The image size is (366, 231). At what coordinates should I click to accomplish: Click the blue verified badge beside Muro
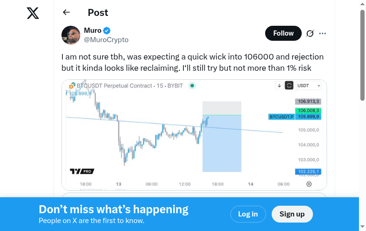click(x=107, y=30)
